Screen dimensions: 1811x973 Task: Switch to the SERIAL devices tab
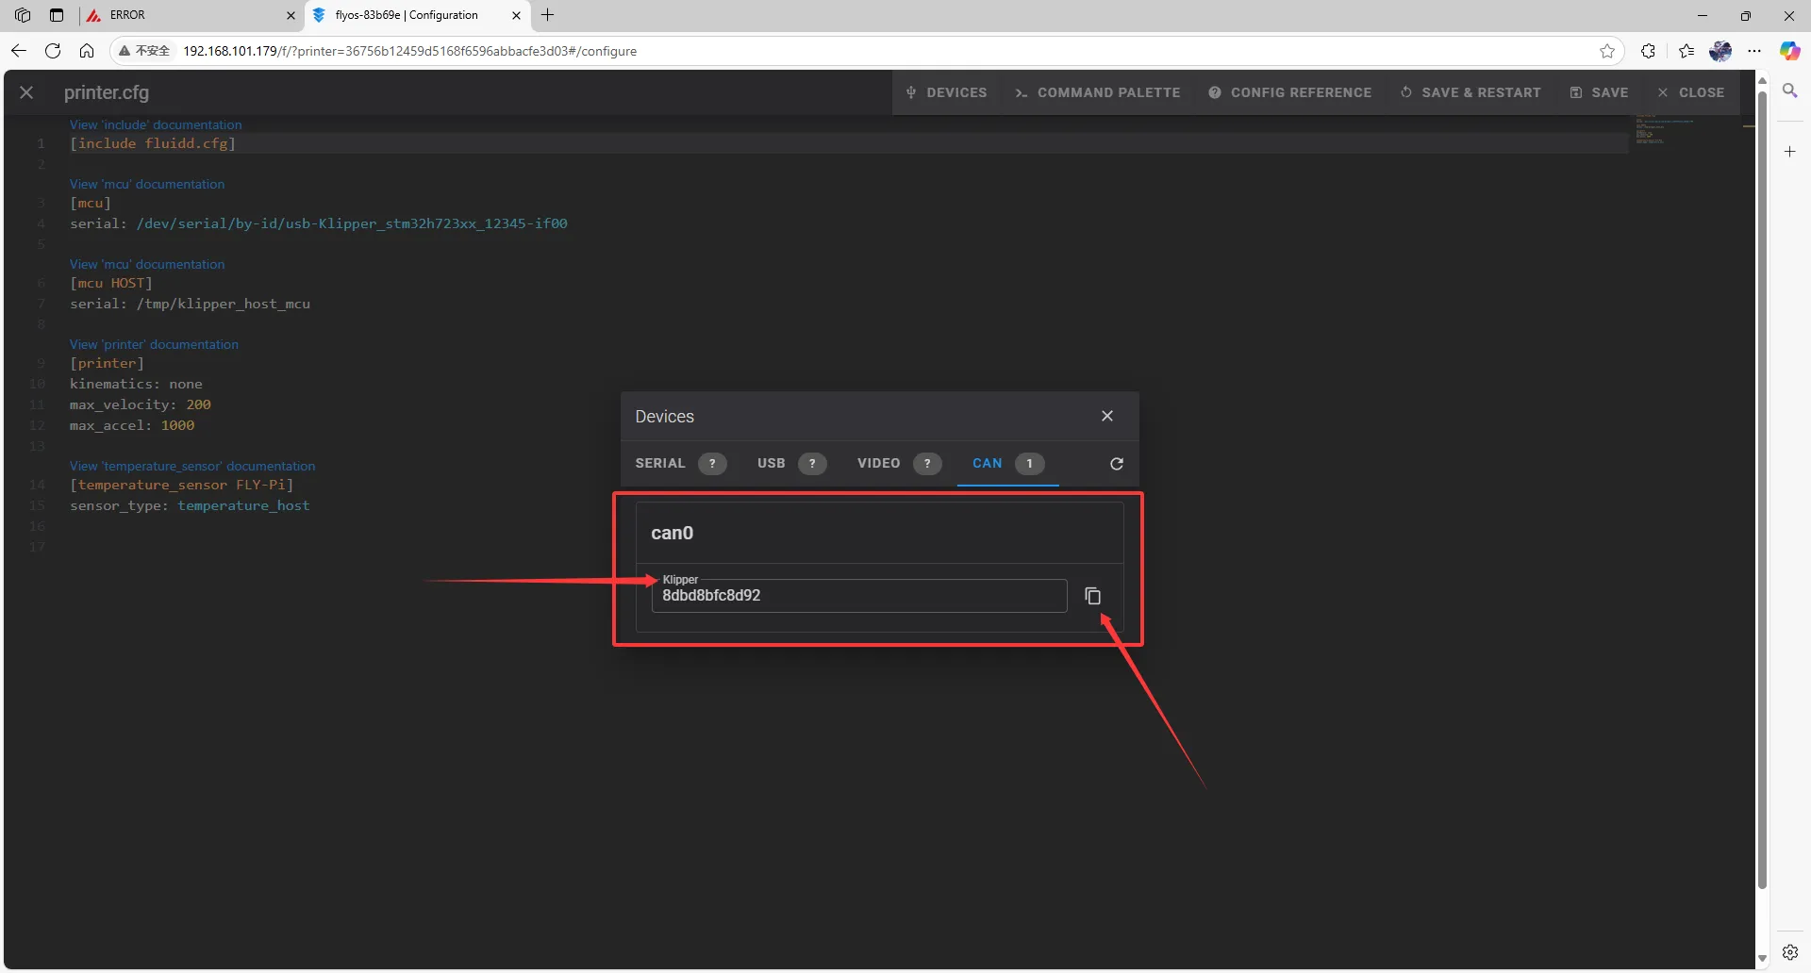point(660,464)
